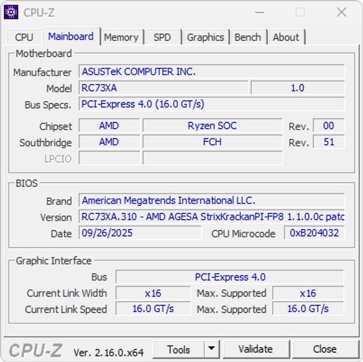Click the empty LPCIO vendor field
The width and height of the screenshot is (363, 362).
tap(109, 158)
